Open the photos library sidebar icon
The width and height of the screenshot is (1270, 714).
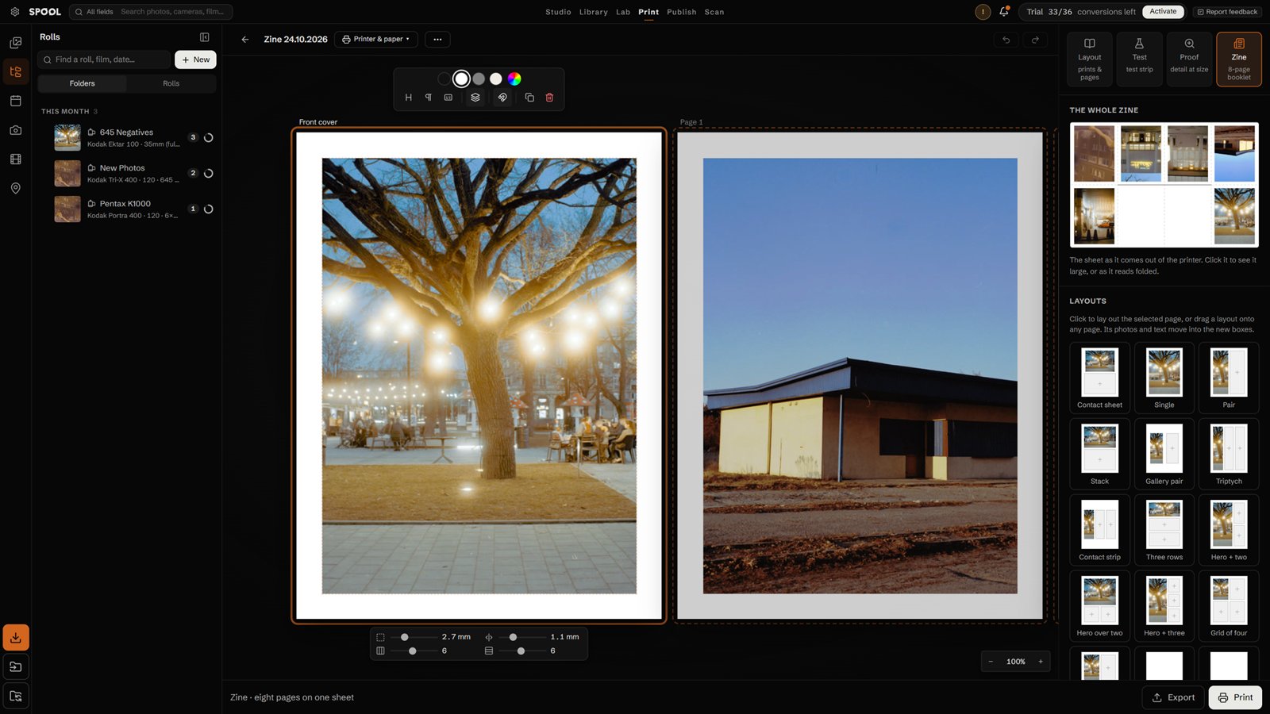(15, 43)
